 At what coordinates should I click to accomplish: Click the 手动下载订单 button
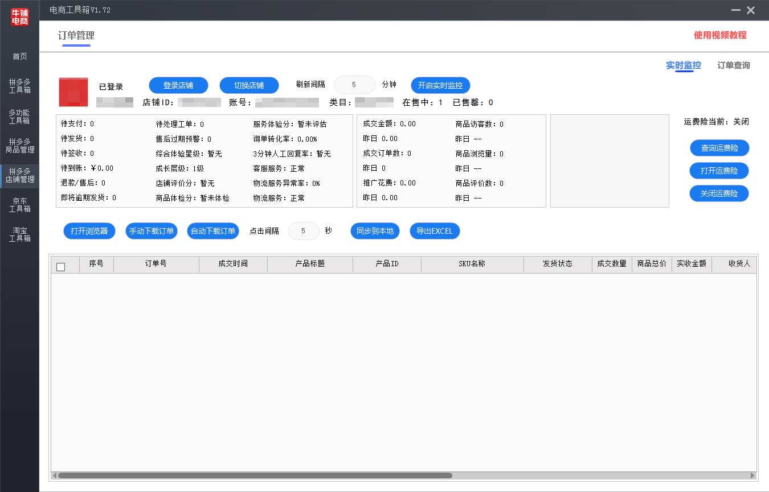pos(152,231)
